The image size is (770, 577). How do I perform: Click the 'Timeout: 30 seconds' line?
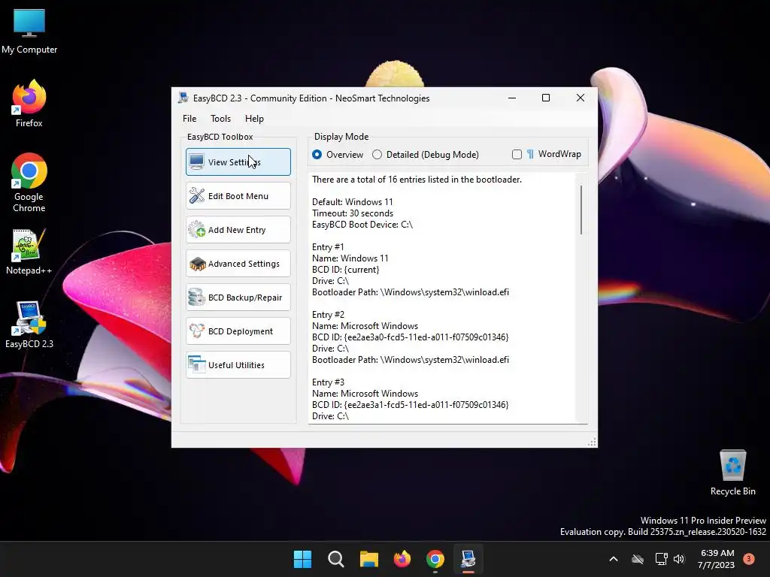[x=353, y=213]
